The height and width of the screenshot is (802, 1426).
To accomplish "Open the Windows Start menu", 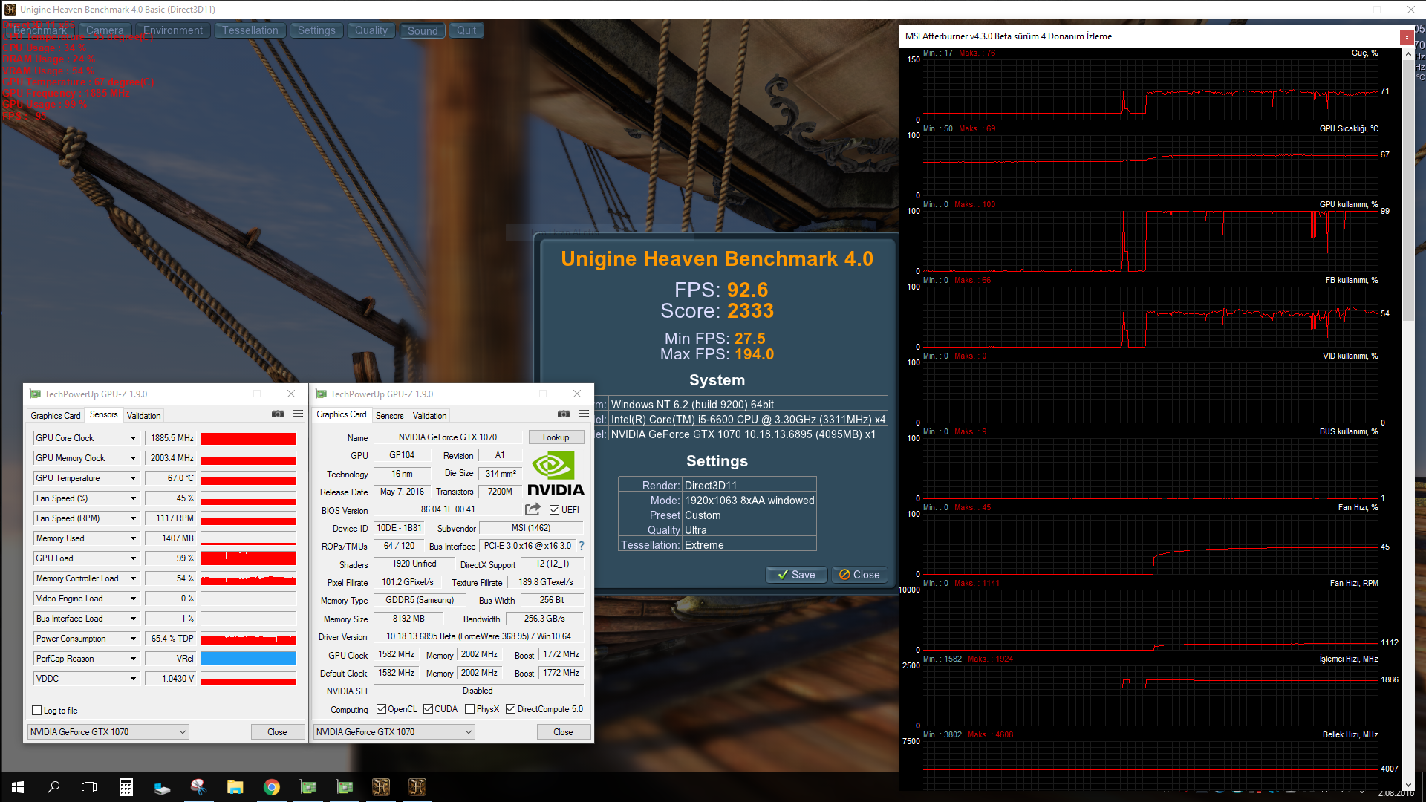I will tap(18, 787).
